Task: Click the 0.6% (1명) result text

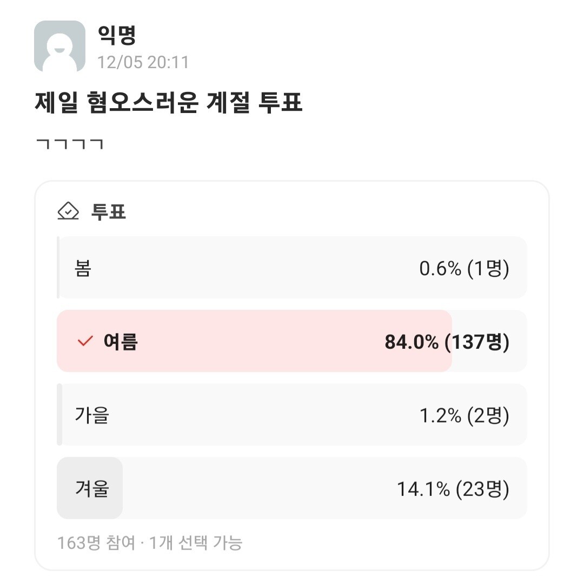Action: pos(464,268)
